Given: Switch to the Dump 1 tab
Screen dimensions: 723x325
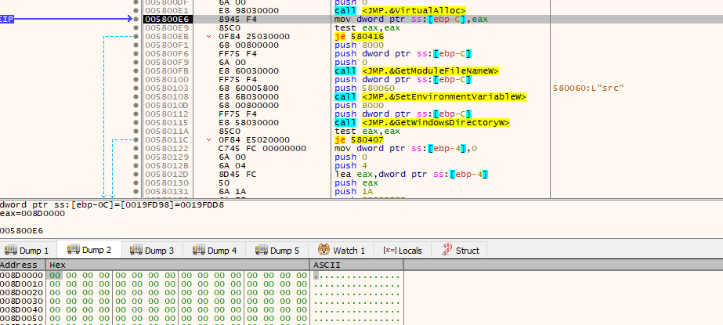Looking at the screenshot, I should [27, 251].
